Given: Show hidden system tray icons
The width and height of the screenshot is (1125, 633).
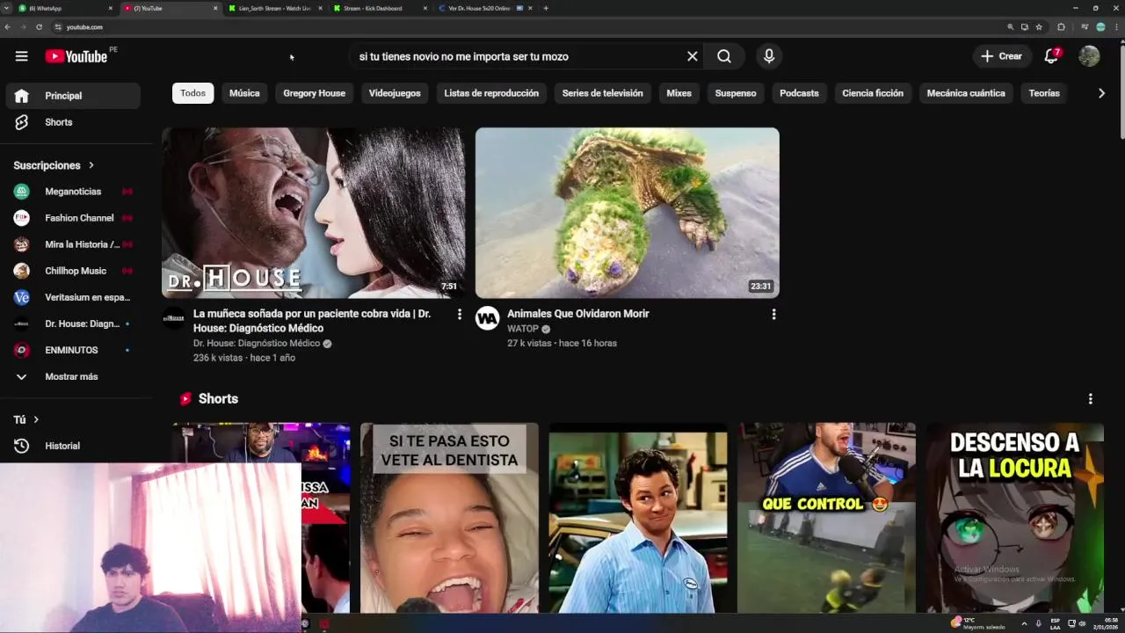Looking at the screenshot, I should pos(1024,623).
